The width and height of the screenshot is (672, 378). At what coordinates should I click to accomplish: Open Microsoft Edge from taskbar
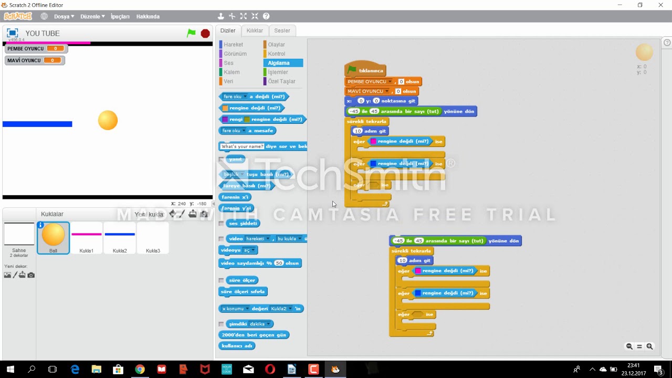coord(75,370)
